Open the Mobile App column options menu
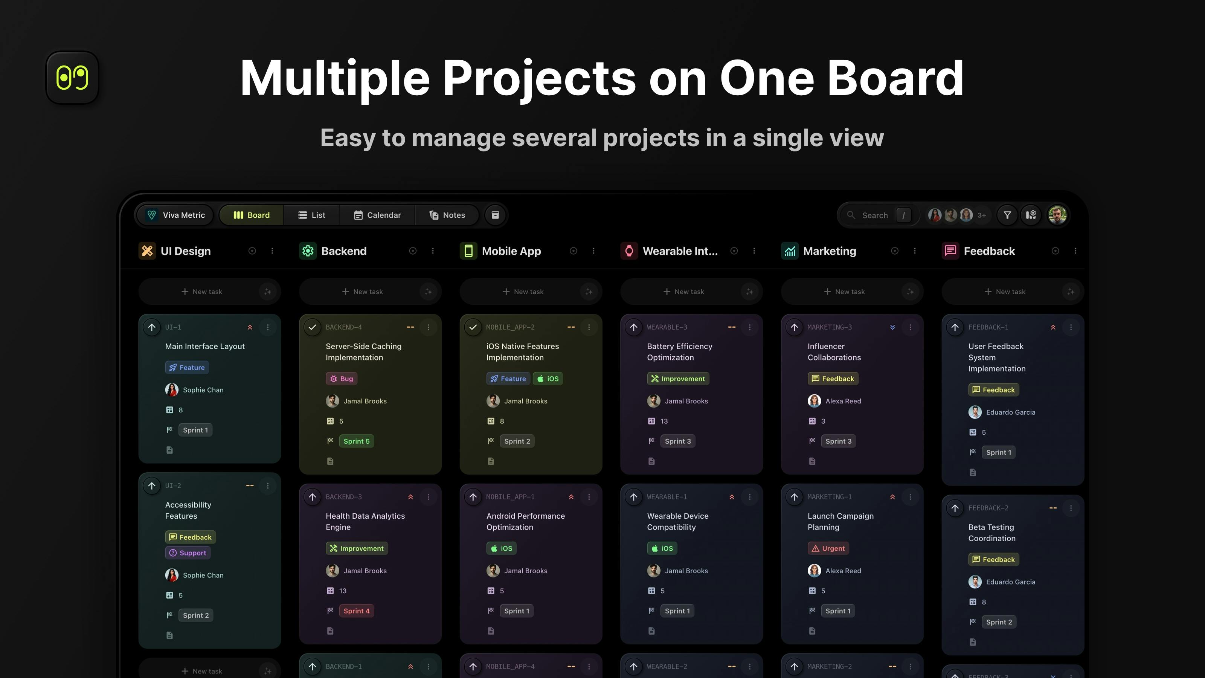The height and width of the screenshot is (678, 1205). (x=593, y=251)
